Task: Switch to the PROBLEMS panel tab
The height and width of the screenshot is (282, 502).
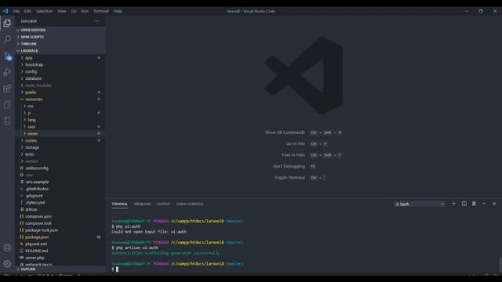Action: [142, 204]
